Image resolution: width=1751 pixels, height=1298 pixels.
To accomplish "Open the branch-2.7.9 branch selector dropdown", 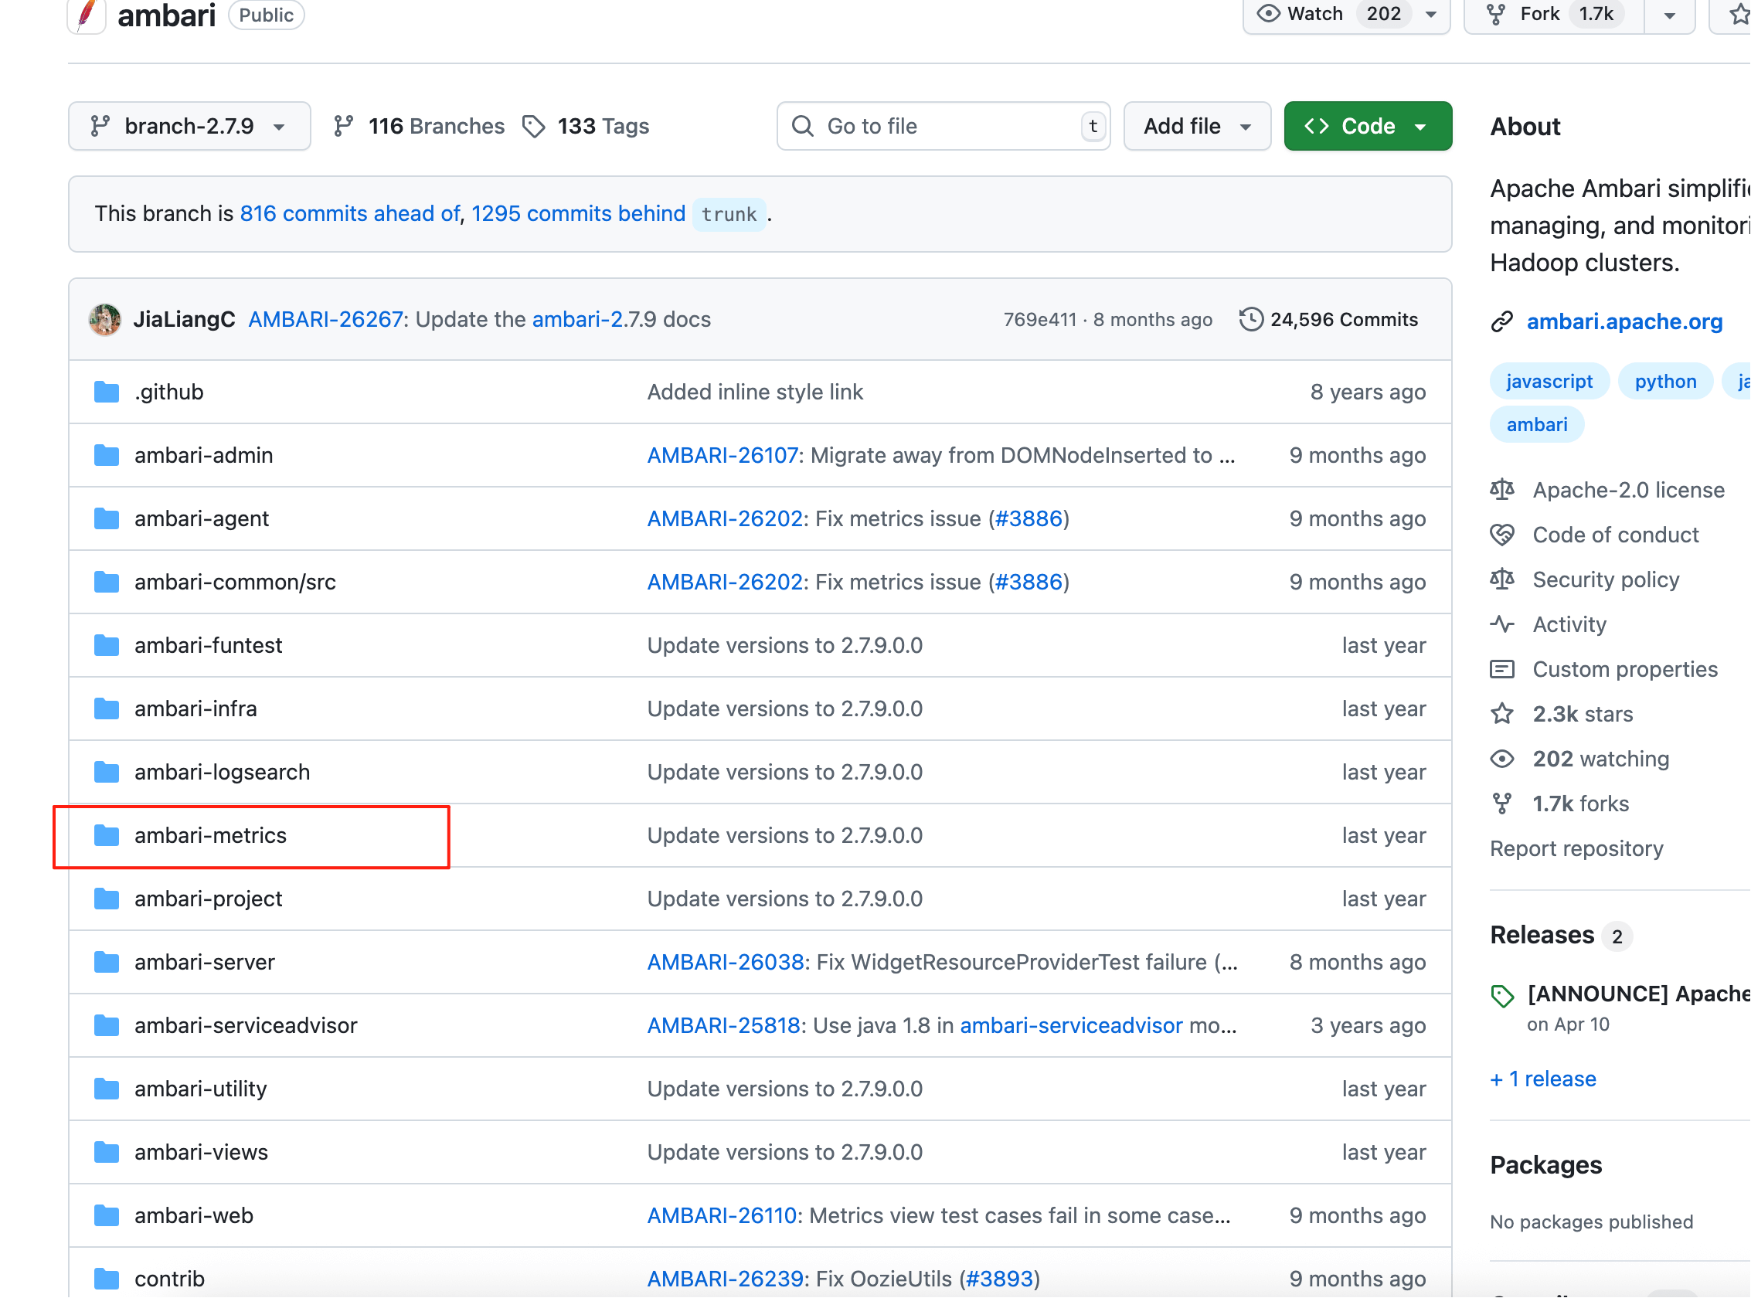I will 189,126.
